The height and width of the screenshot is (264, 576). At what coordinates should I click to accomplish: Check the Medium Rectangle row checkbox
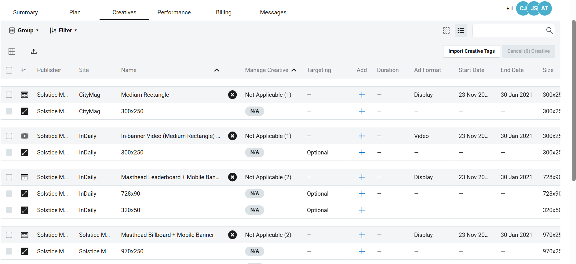9,95
